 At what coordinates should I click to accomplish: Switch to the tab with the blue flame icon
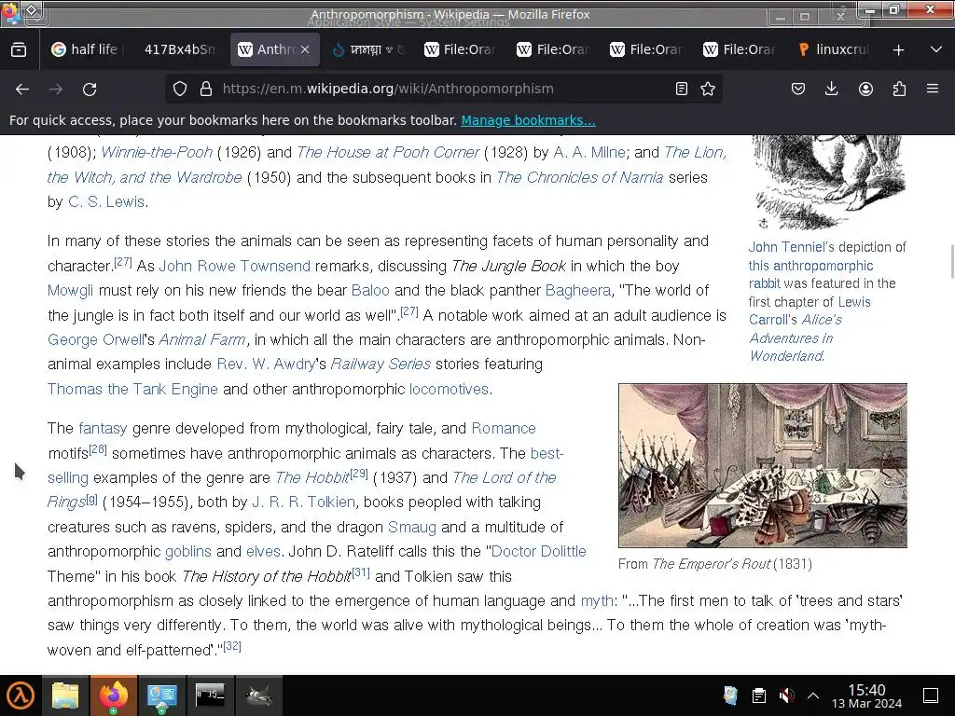click(368, 49)
